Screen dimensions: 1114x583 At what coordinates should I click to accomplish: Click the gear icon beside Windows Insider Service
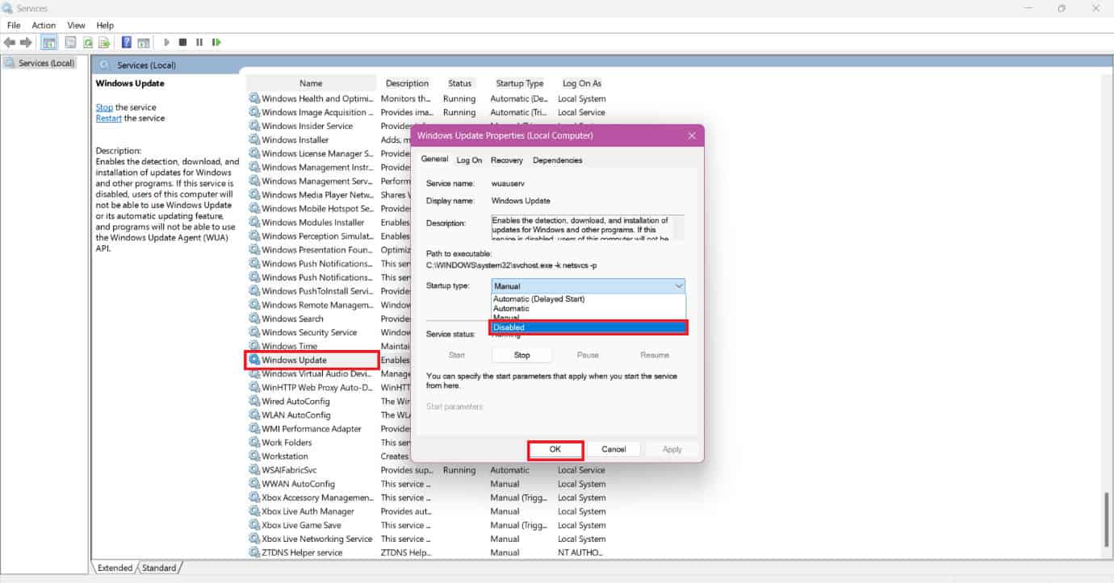(254, 126)
